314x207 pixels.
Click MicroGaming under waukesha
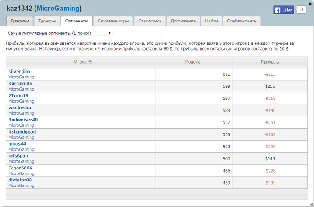click(x=21, y=113)
